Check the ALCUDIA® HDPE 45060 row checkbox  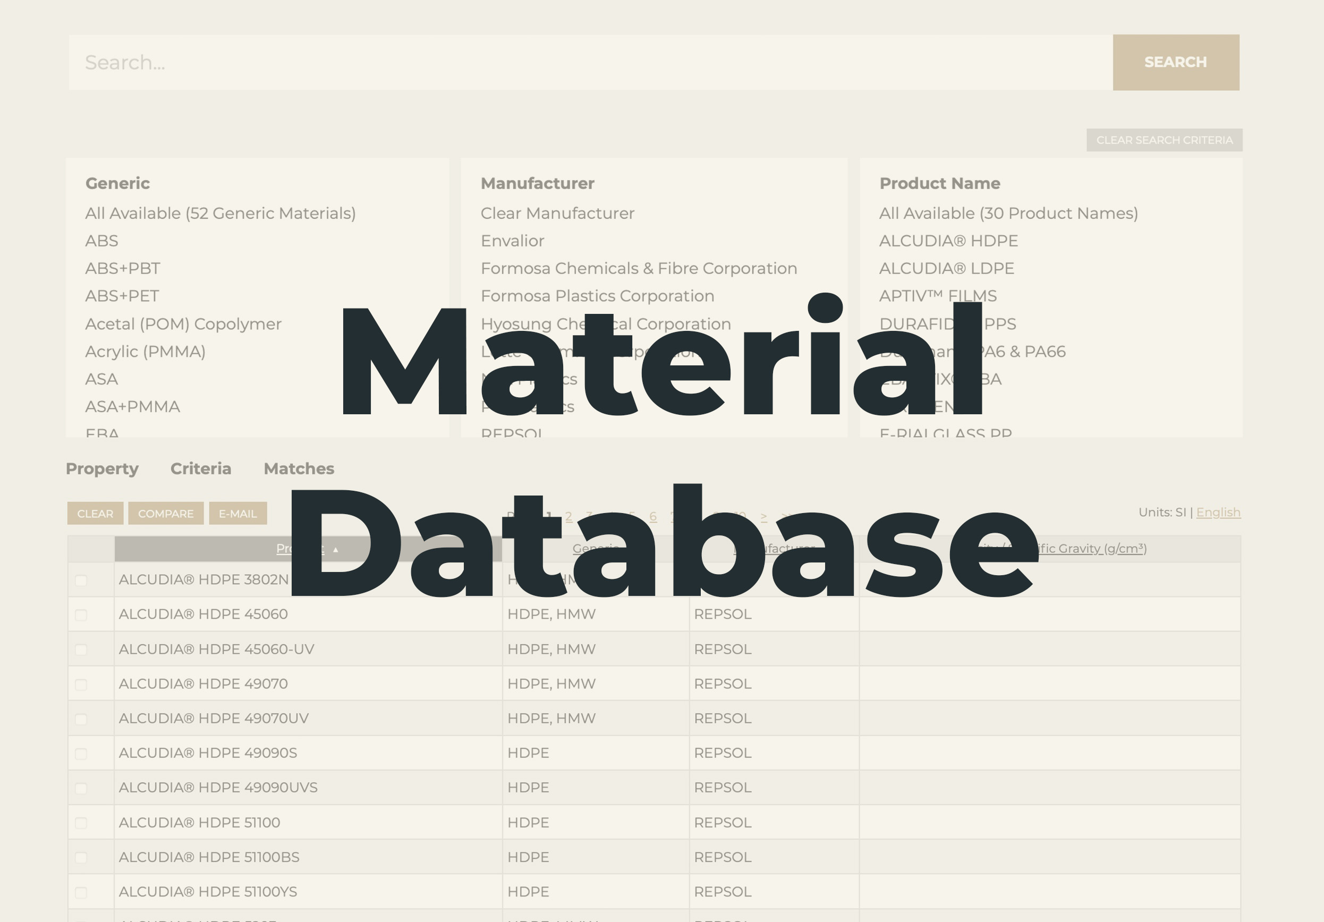pos(81,614)
